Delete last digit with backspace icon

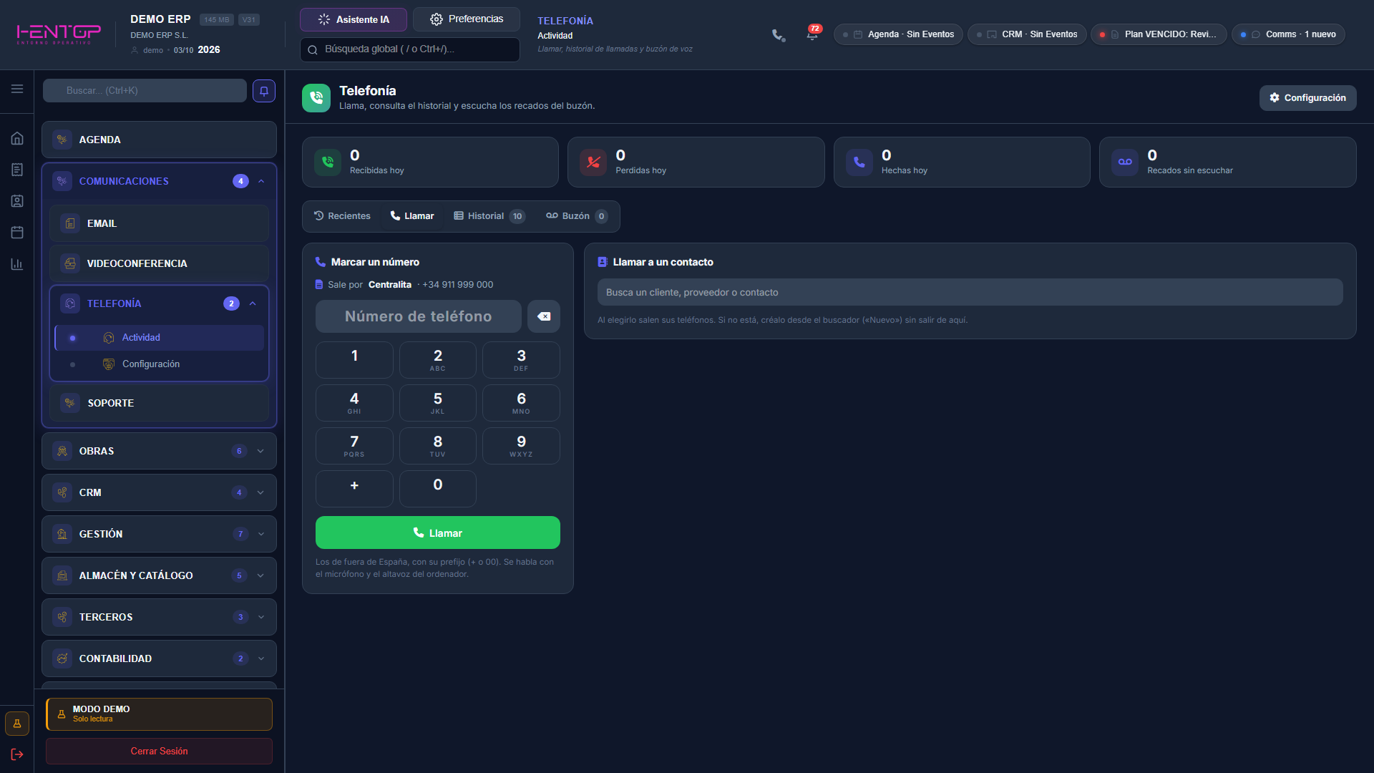point(544,316)
